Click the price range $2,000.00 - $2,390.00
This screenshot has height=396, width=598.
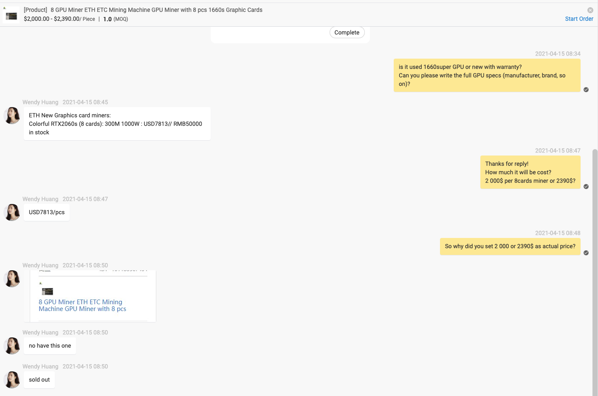click(52, 19)
